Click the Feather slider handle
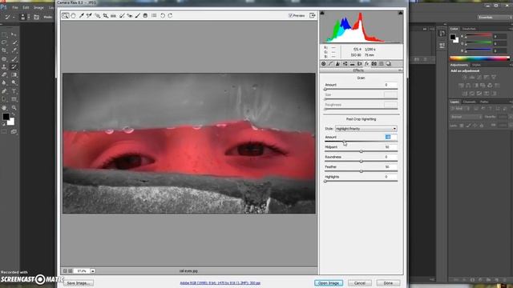 362,171
